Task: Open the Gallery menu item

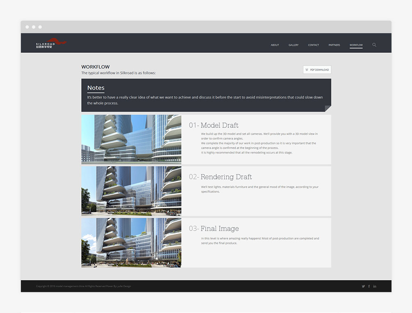Action: tap(294, 45)
